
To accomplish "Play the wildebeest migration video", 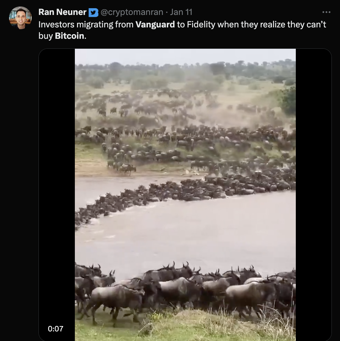I will [185, 195].
